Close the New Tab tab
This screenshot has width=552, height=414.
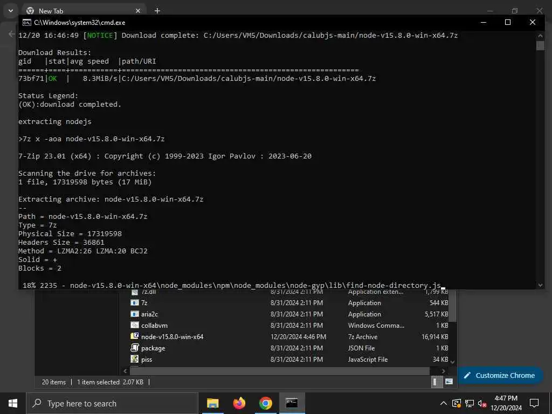[x=138, y=11]
